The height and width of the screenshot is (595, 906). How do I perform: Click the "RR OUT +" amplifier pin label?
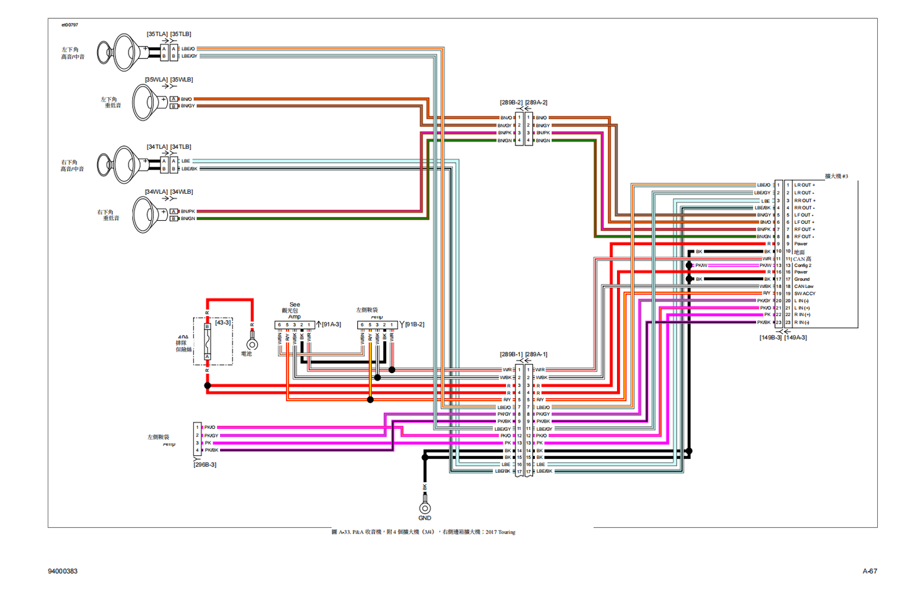pyautogui.click(x=804, y=201)
